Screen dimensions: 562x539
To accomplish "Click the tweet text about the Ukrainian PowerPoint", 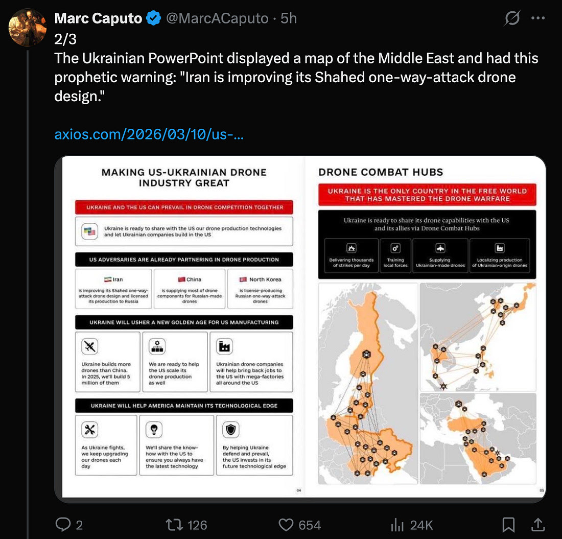I will click(296, 77).
